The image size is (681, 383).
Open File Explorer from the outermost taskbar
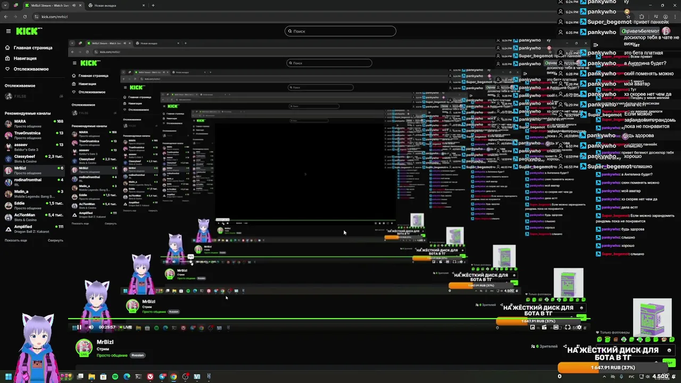pyautogui.click(x=92, y=377)
